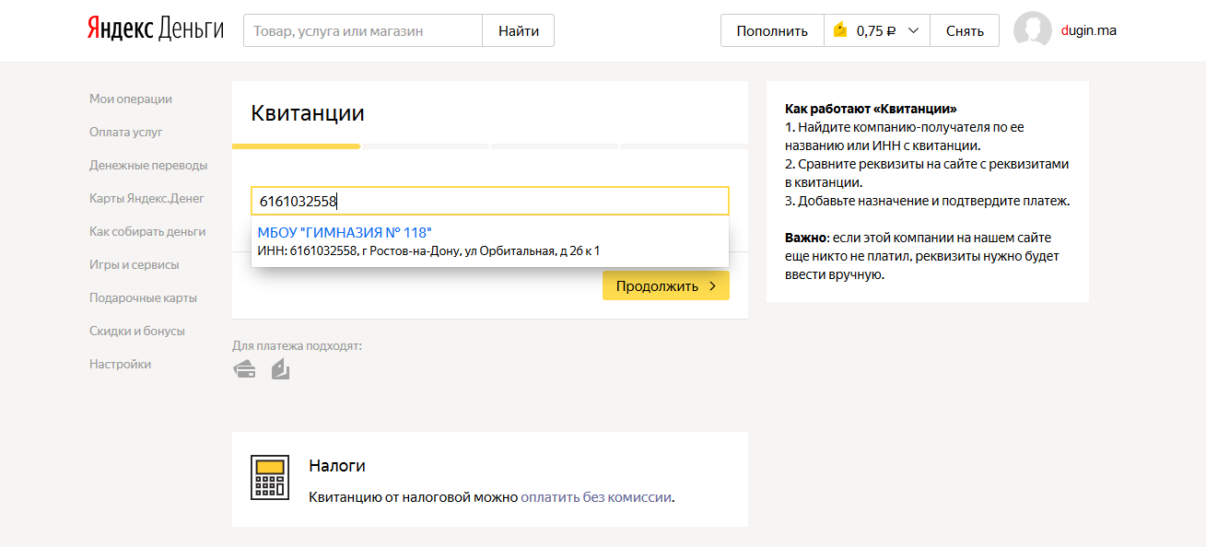Click the Для платежа подходят: label
This screenshot has width=1206, height=547.
[298, 346]
